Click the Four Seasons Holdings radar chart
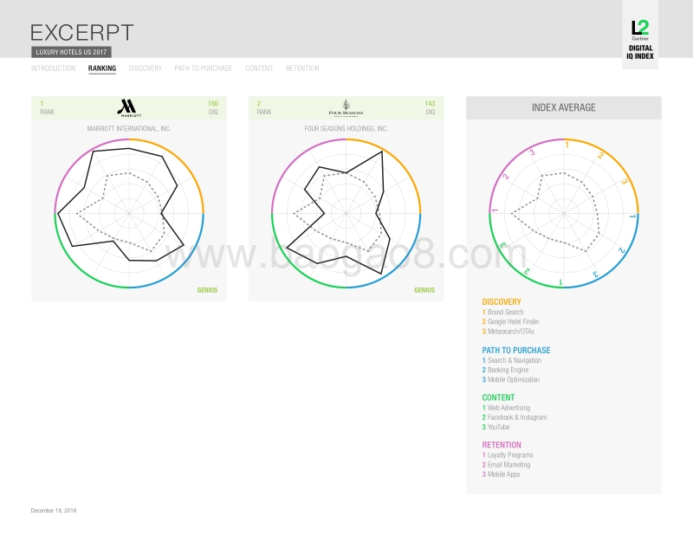The width and height of the screenshot is (693, 536). (346, 213)
